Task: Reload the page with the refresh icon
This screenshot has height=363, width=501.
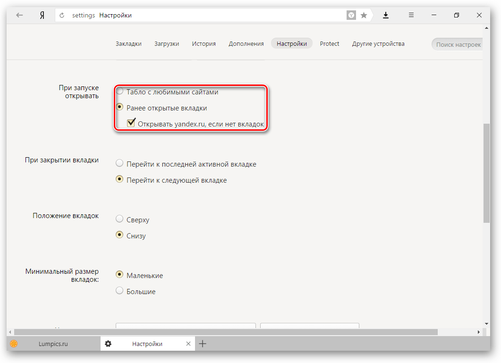Action: click(62, 15)
